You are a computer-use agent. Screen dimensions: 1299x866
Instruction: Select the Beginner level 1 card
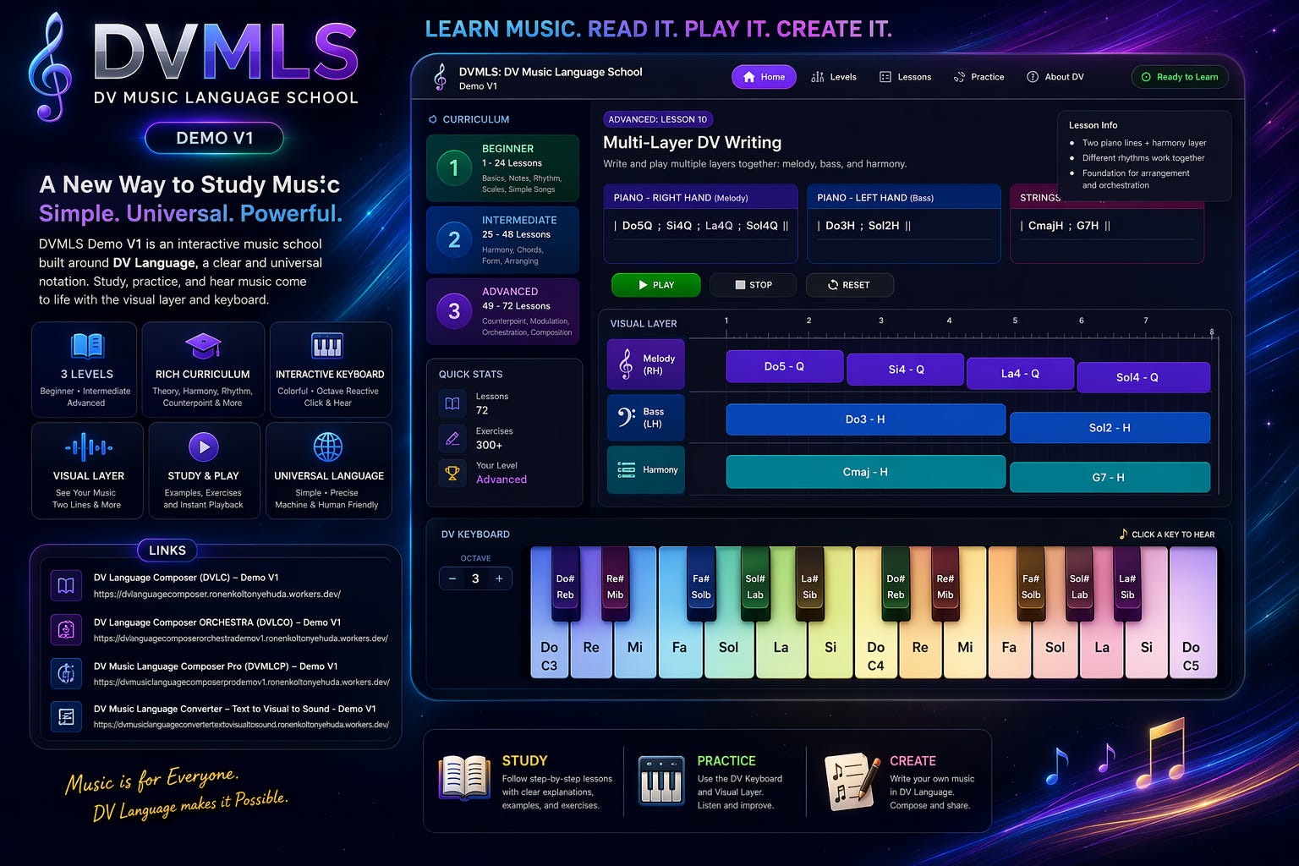pyautogui.click(x=503, y=167)
